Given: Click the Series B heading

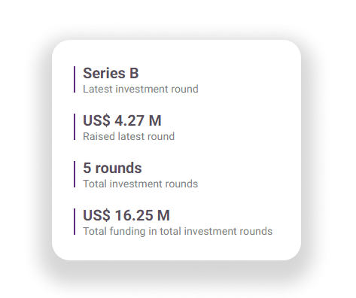Looking at the screenshot, I should click(x=111, y=73).
